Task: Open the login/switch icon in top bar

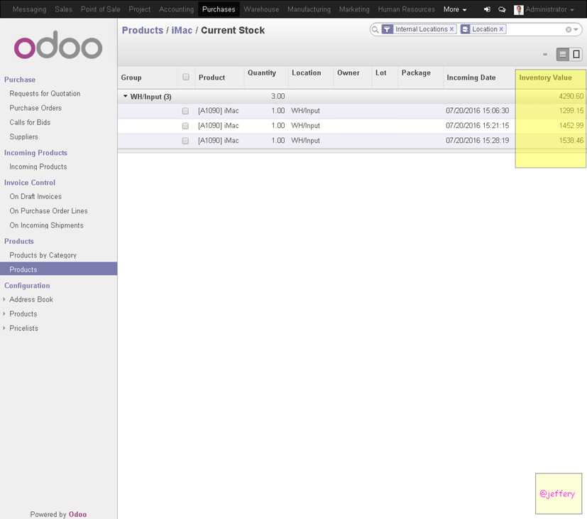Action: pyautogui.click(x=487, y=9)
